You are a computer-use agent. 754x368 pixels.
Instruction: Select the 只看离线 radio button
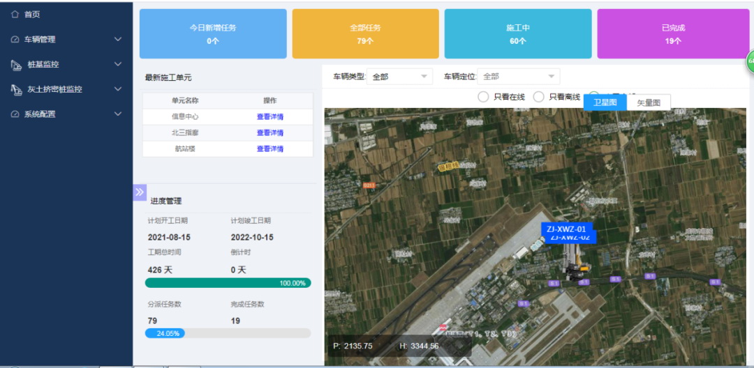click(539, 97)
